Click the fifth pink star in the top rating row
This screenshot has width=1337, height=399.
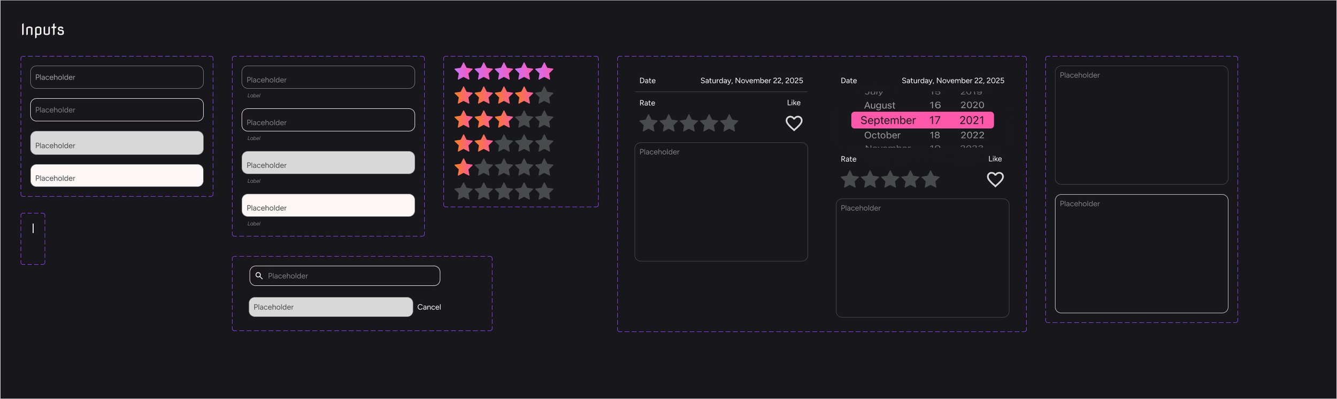coord(544,72)
